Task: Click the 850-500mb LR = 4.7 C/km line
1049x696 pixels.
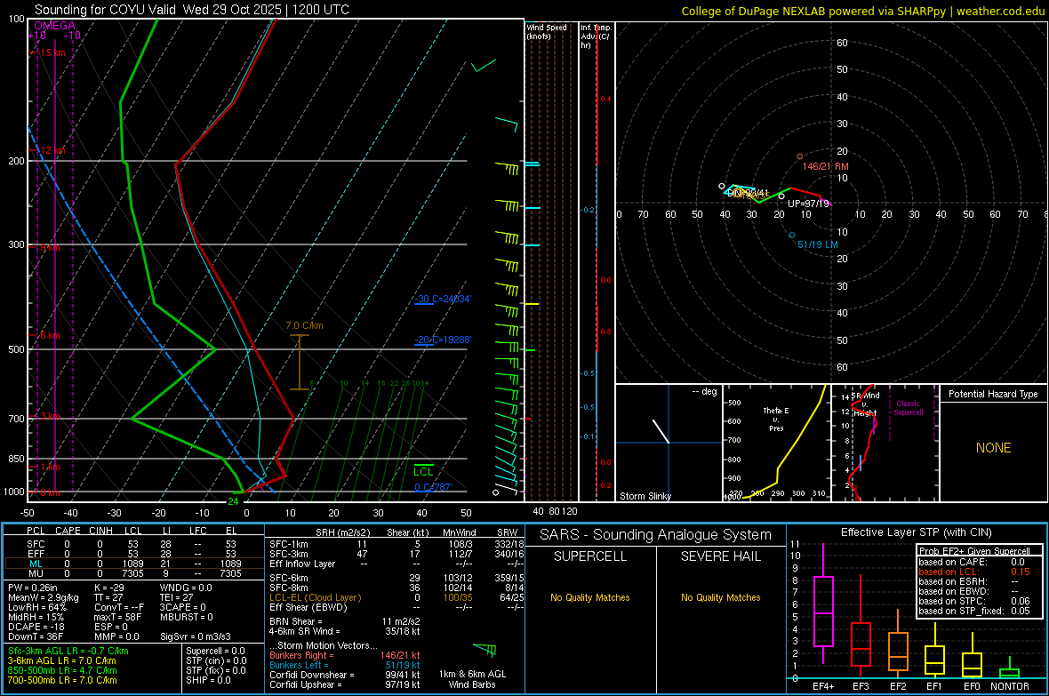Action: [62, 670]
